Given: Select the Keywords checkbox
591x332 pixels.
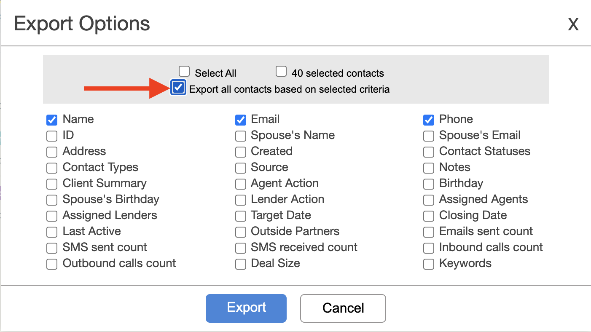Looking at the screenshot, I should coord(428,264).
